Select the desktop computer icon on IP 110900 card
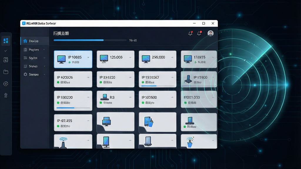301x169 pixels. (x=188, y=79)
